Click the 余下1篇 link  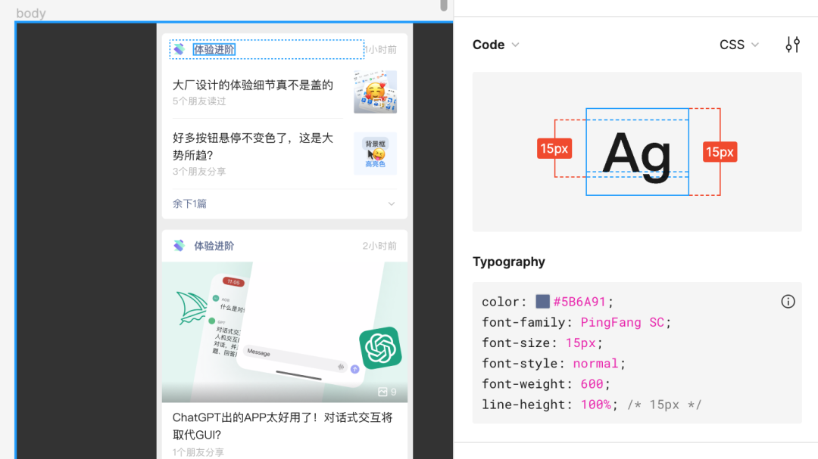tap(189, 203)
